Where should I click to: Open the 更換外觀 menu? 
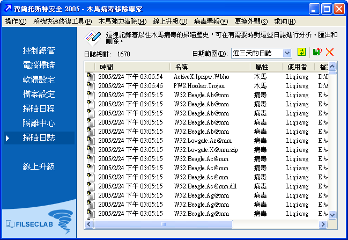click(x=250, y=21)
